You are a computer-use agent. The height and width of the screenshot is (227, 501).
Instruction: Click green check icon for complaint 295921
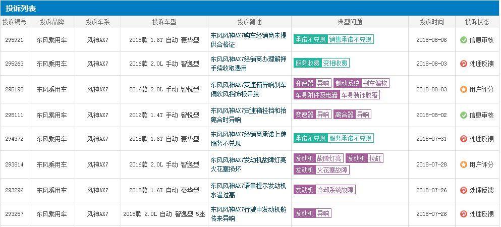[464, 40]
